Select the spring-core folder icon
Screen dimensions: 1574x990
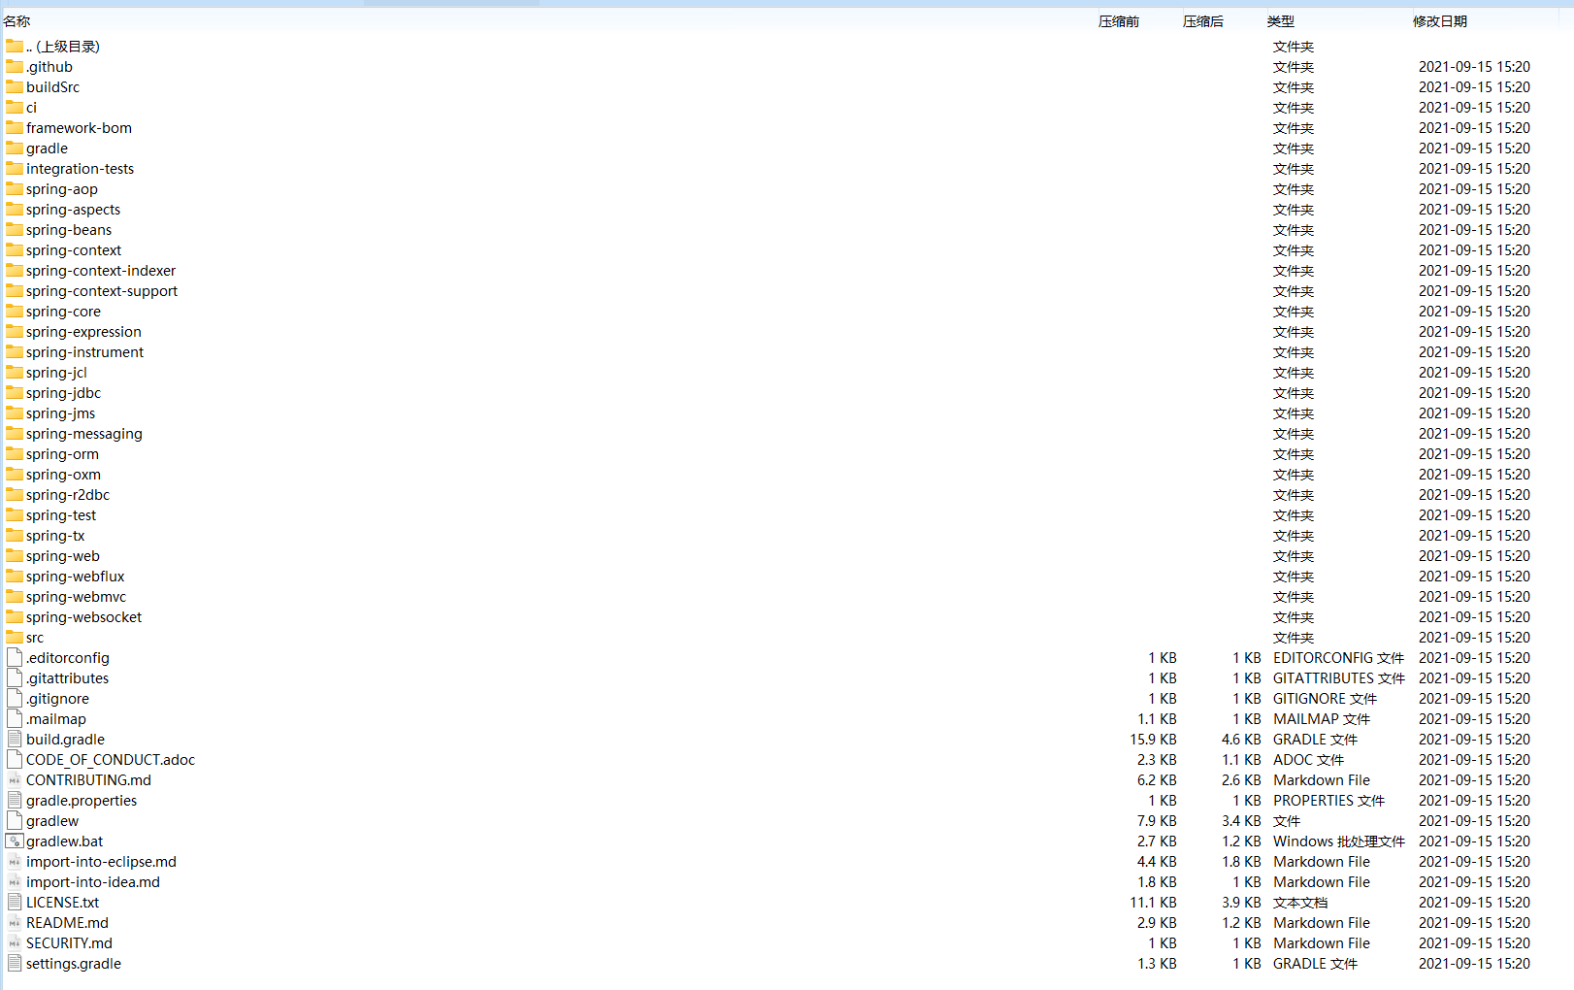coord(15,311)
